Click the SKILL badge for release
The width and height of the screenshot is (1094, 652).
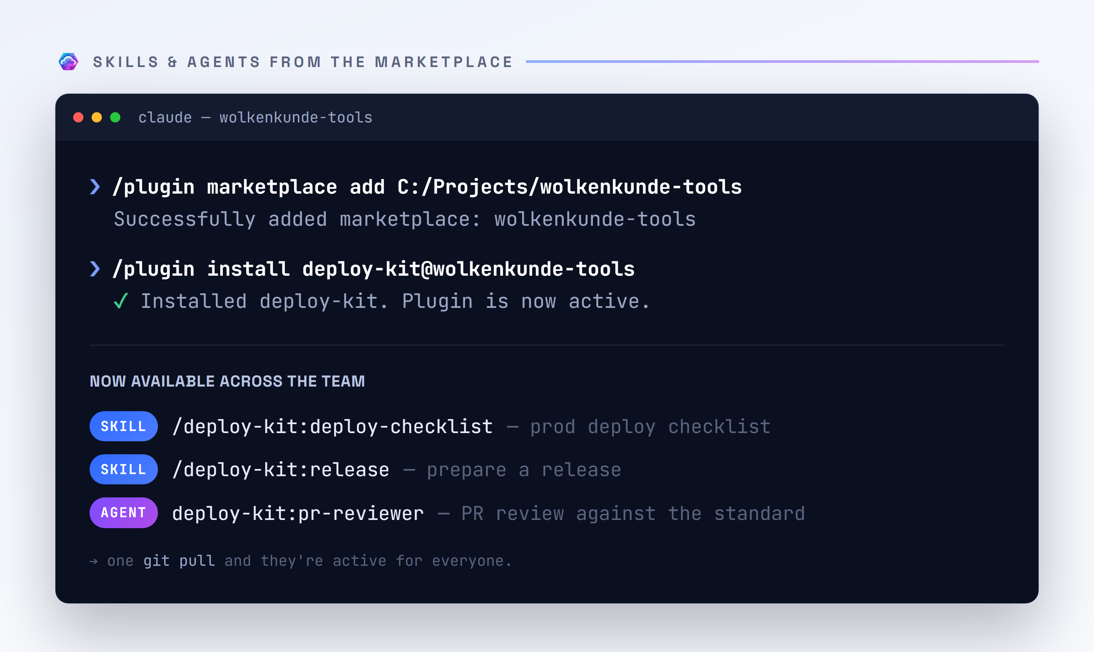pyautogui.click(x=123, y=469)
